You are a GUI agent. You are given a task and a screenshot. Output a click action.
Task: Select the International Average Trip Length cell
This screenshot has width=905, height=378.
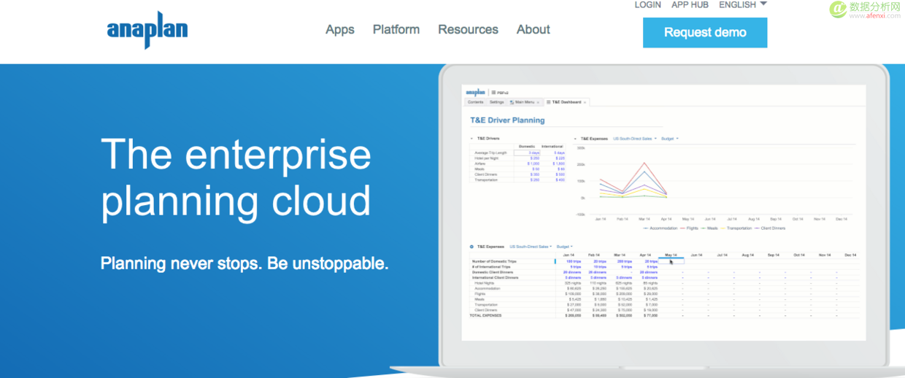(x=552, y=153)
